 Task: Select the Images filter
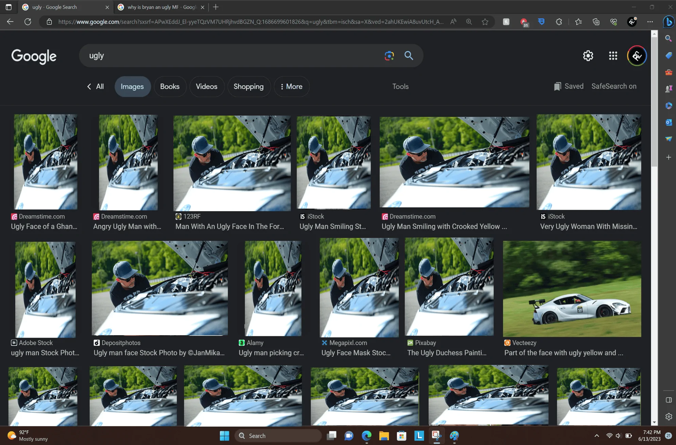click(x=132, y=87)
